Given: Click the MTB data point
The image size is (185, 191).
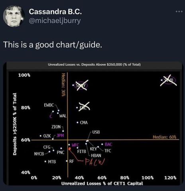Looking at the screenshot, I should [45, 162].
